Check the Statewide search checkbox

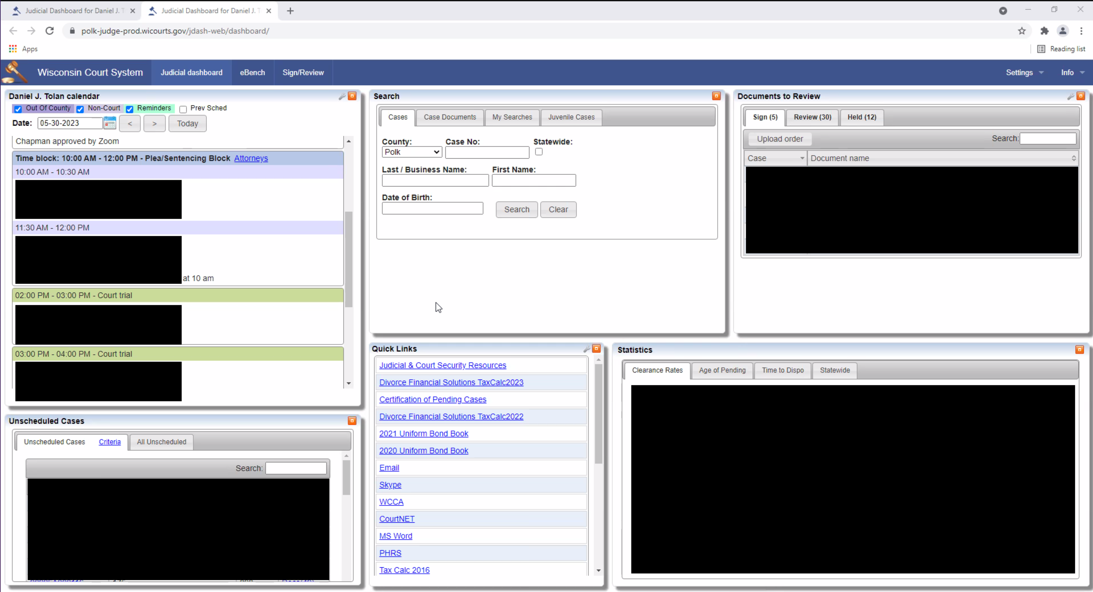coord(539,152)
